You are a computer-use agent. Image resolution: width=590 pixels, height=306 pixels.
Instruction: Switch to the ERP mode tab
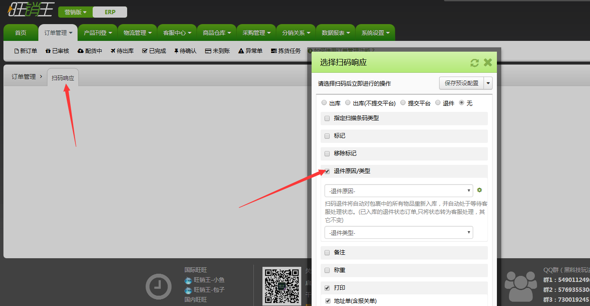click(110, 12)
